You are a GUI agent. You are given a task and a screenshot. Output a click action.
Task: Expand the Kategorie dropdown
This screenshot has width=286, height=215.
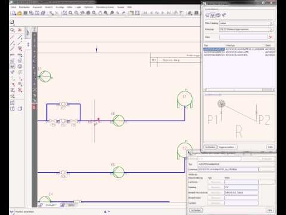tap(271, 29)
